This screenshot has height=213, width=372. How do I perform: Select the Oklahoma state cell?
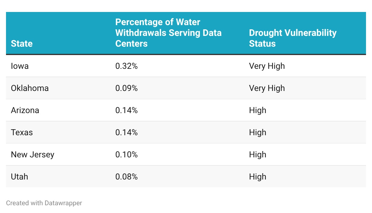click(x=30, y=88)
